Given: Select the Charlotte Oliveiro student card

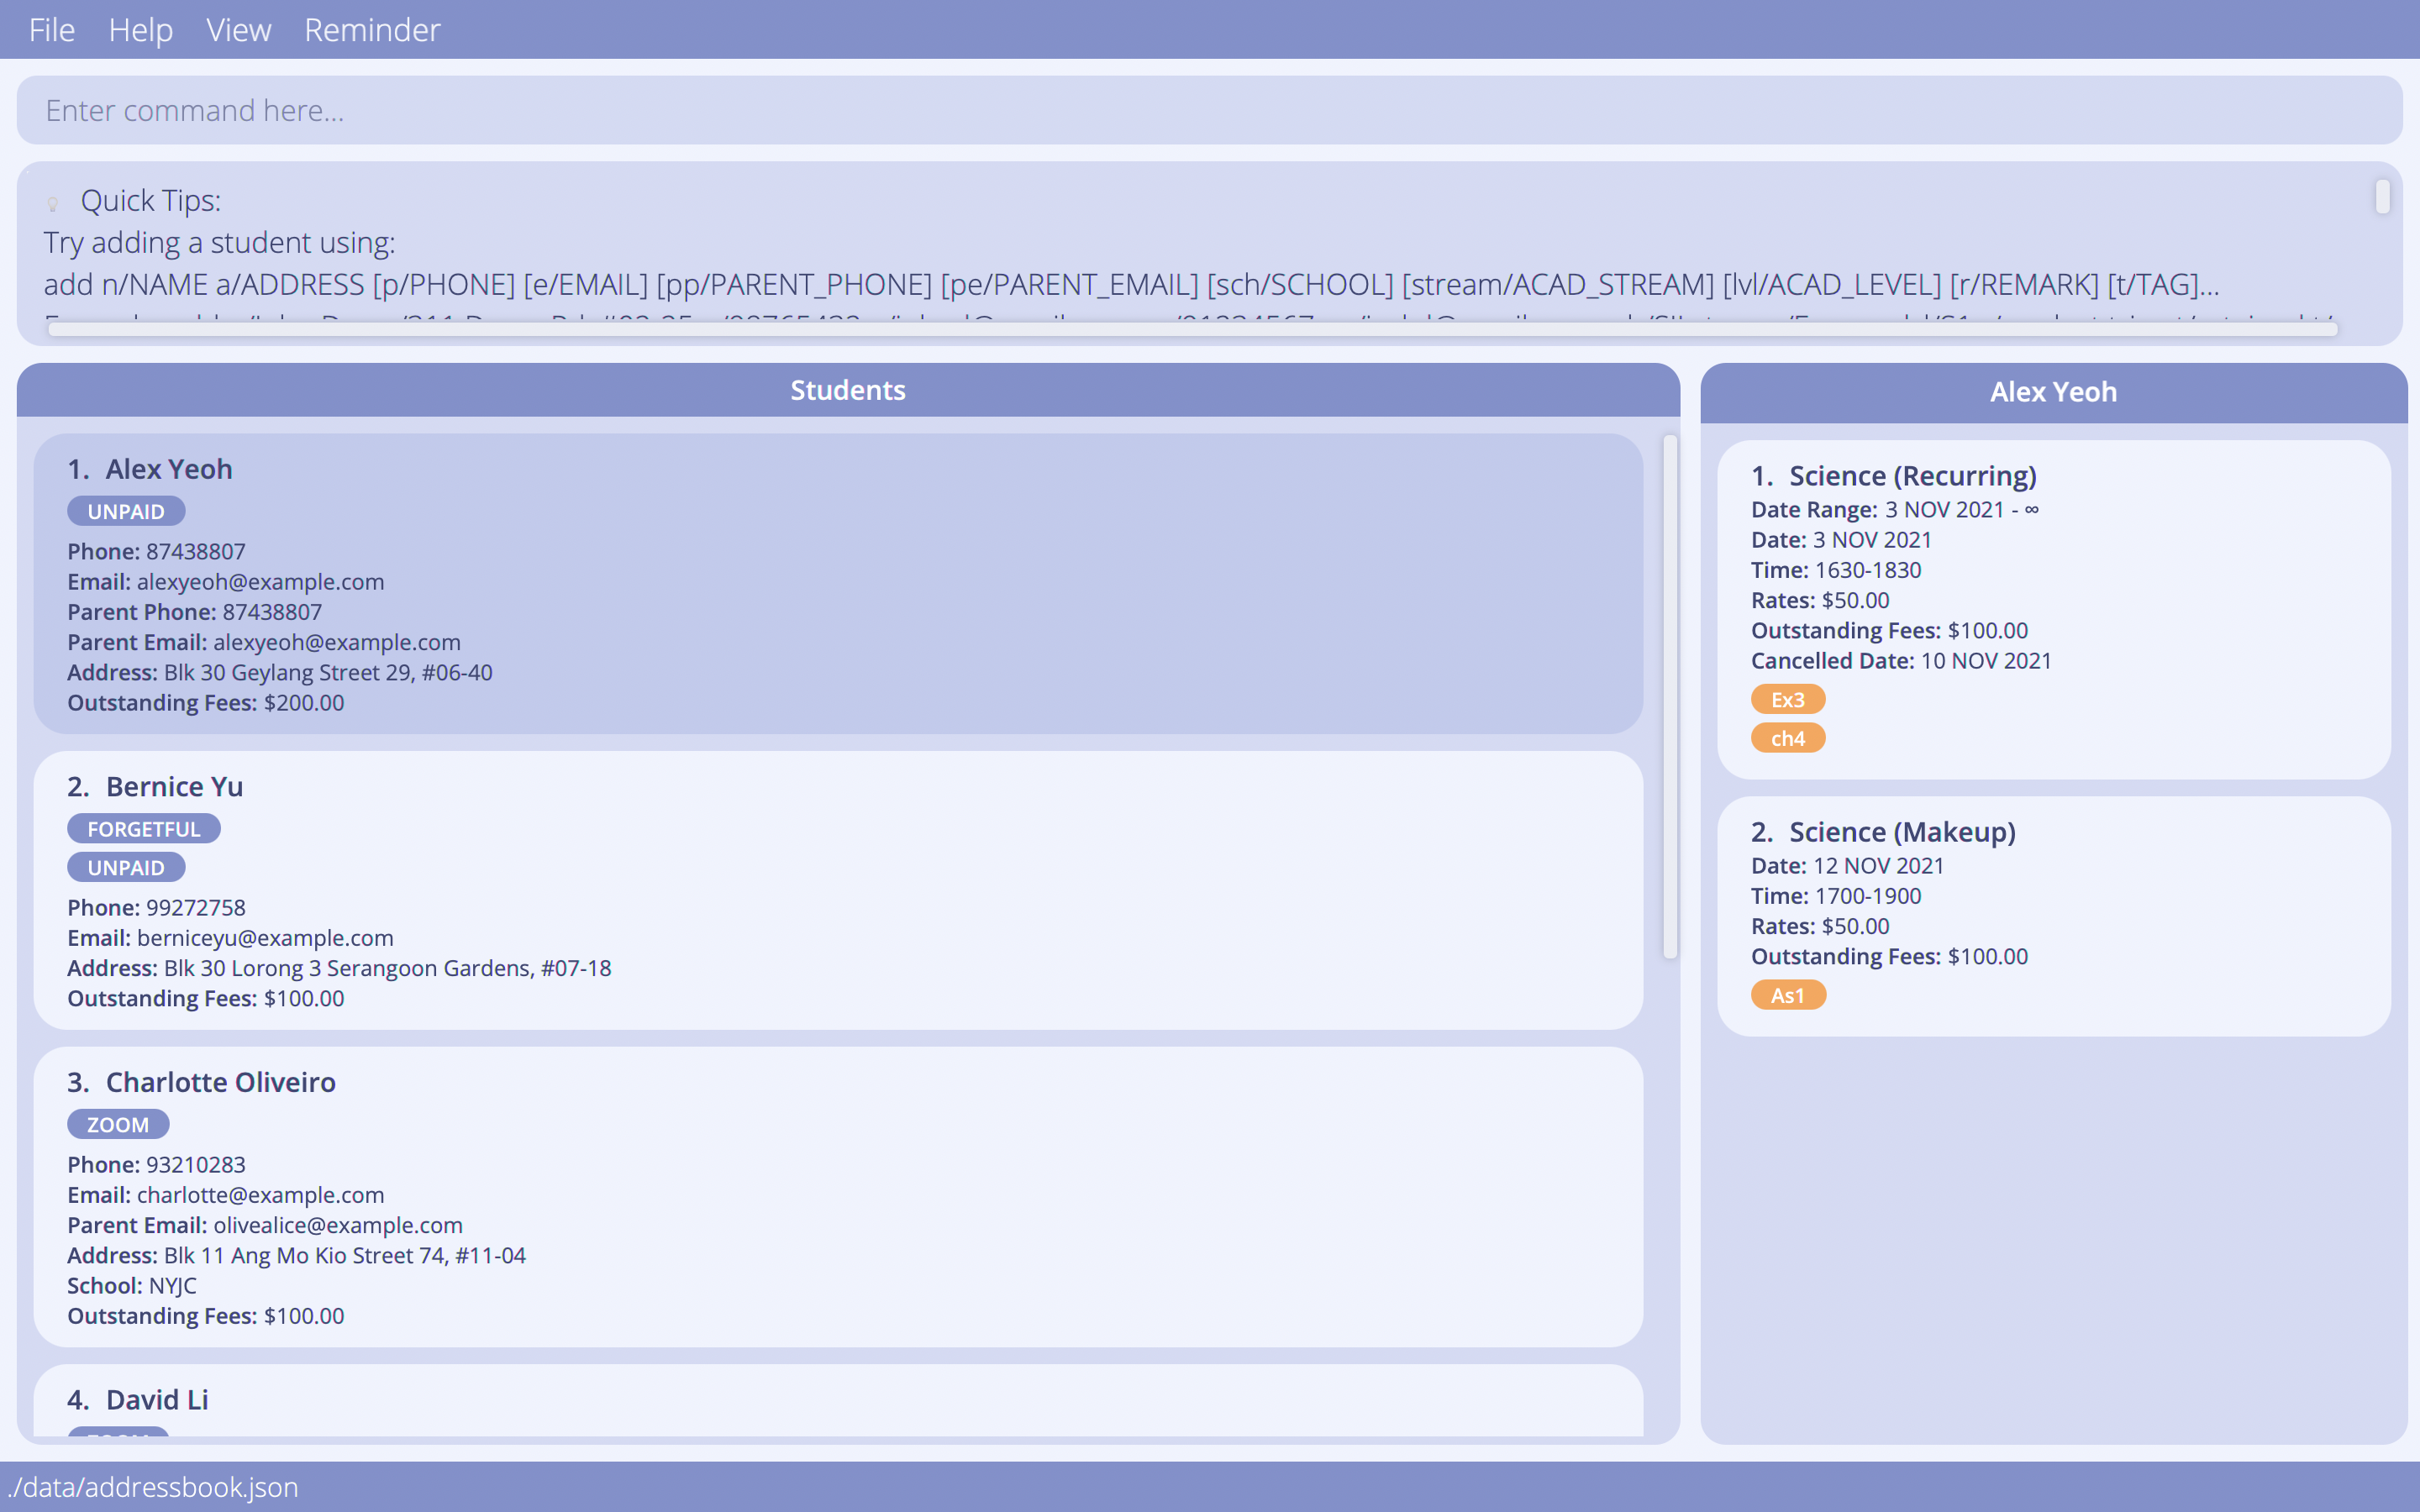Looking at the screenshot, I should pos(838,1197).
